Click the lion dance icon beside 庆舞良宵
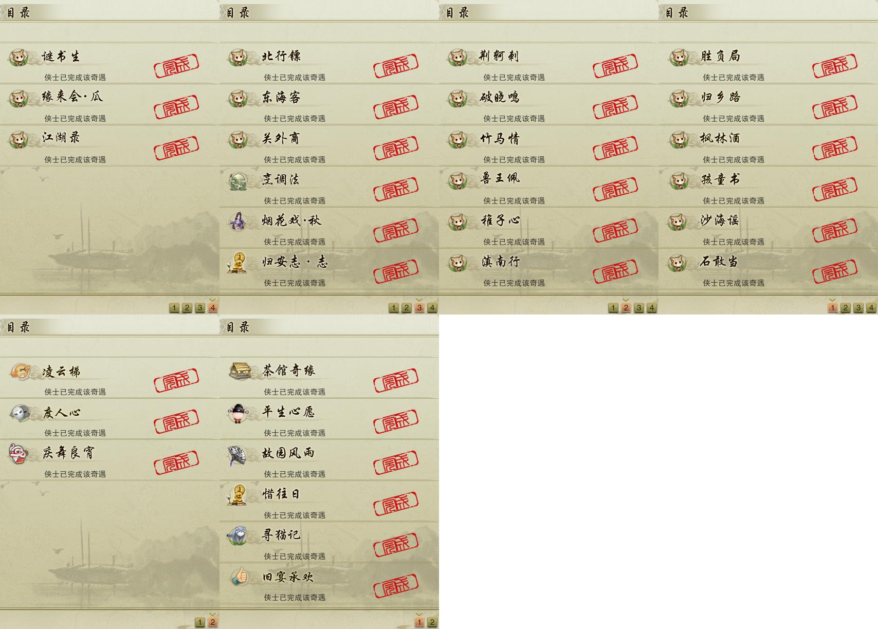This screenshot has height=629, width=878. pyautogui.click(x=19, y=454)
